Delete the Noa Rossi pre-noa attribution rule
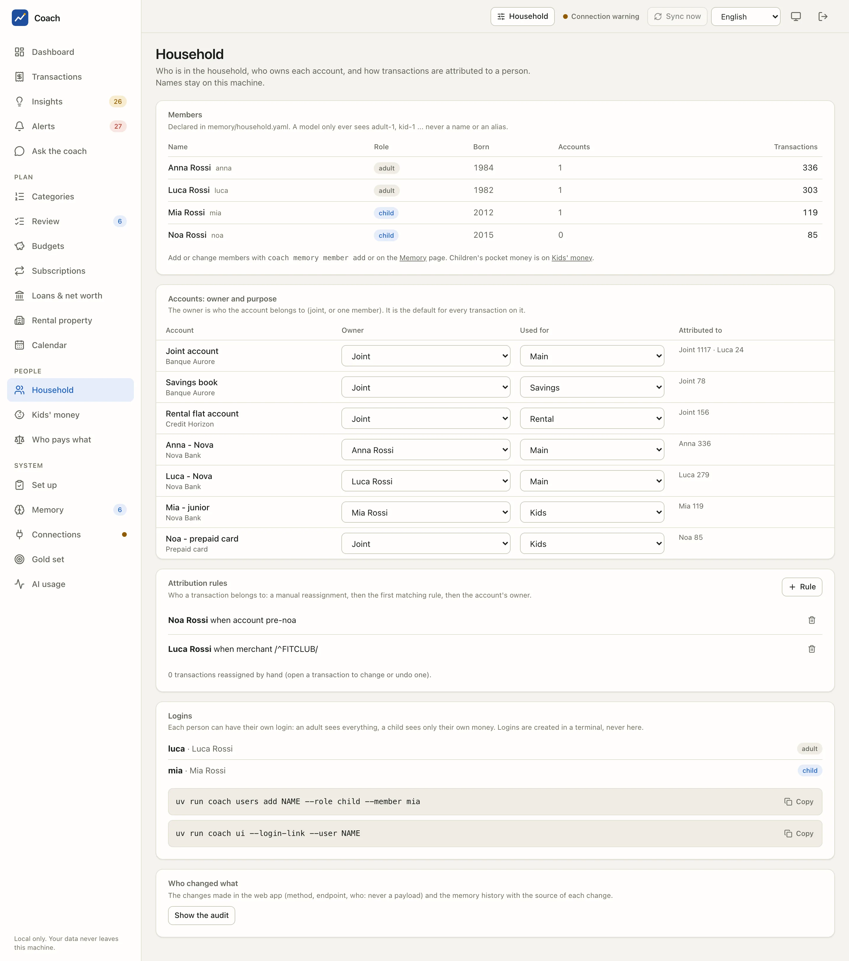Screen dimensions: 849x961 point(811,620)
